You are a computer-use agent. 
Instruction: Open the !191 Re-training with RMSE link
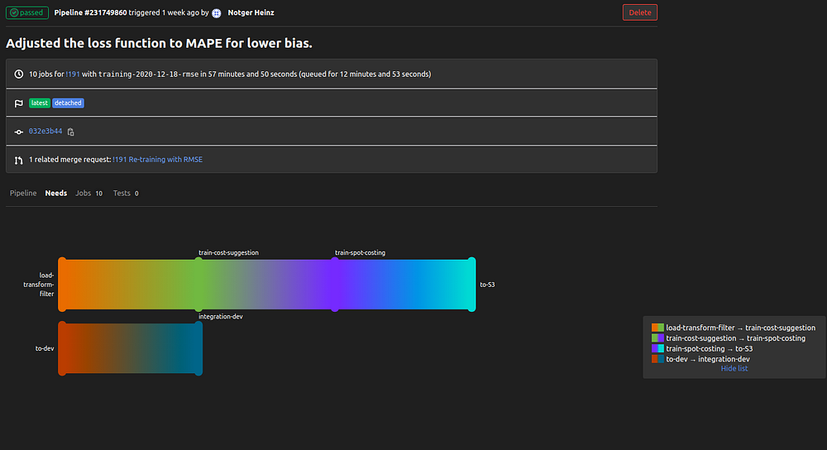(157, 160)
